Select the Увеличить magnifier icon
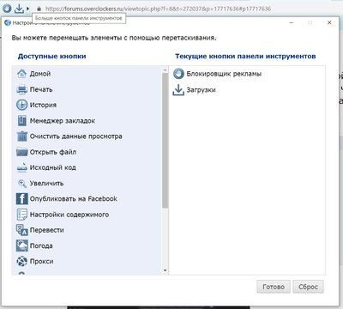343x309 pixels. (x=21, y=184)
